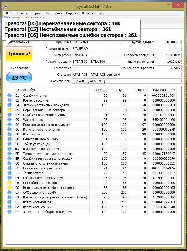Click status icon for Циклы загрузки/выгрузки row
Image resolution: width=187 pixels, height=251 pixels.
[x=9, y=168]
